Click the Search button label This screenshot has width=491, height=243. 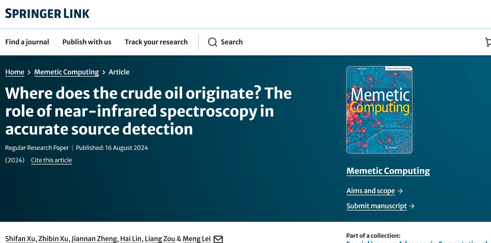tap(232, 42)
